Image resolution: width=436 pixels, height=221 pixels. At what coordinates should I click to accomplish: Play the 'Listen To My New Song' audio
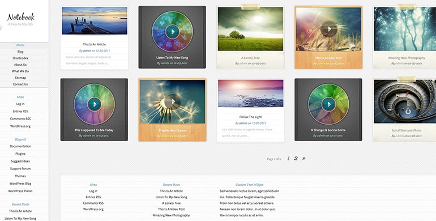tap(172, 32)
